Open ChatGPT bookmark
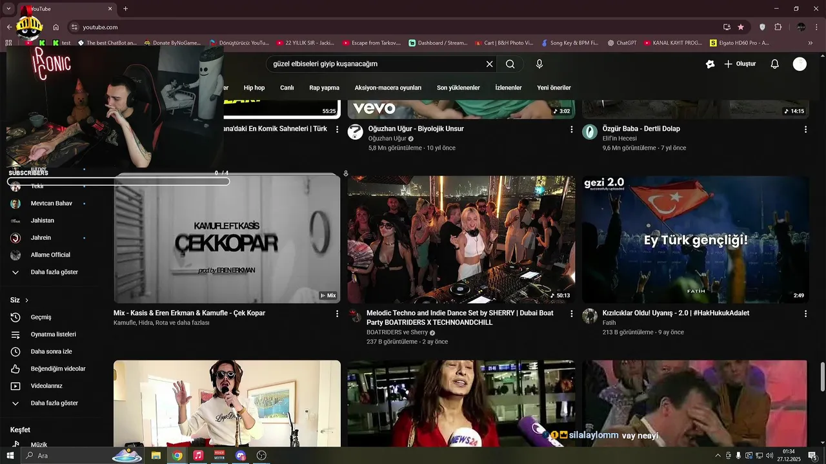The image size is (826, 464). 621,43
